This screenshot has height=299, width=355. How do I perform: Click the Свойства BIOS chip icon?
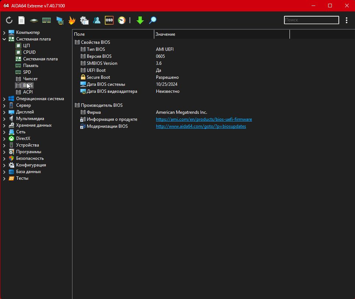pyautogui.click(x=77, y=42)
